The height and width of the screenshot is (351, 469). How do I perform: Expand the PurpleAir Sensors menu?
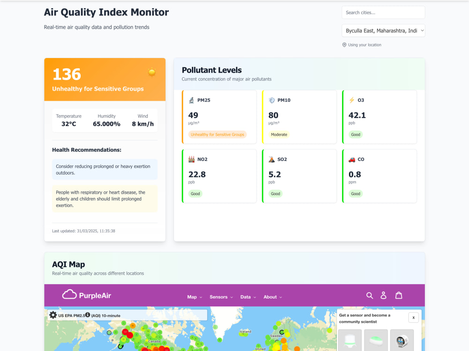click(x=221, y=297)
